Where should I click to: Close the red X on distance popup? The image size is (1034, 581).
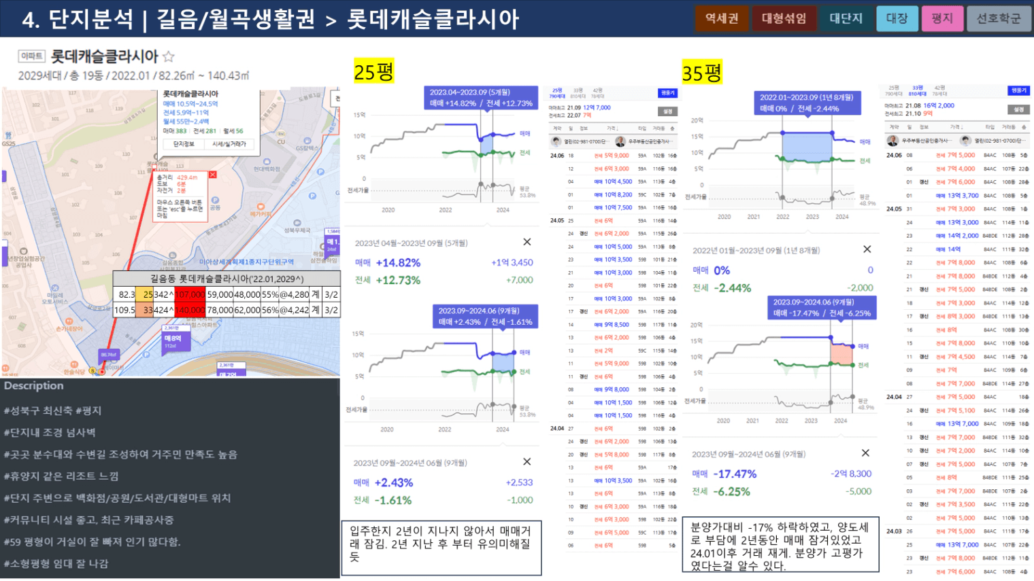click(x=213, y=175)
